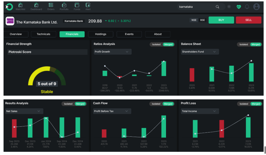The height and width of the screenshot is (155, 266).
Task: Switch to the Holdings tab
Action: coord(101,34)
